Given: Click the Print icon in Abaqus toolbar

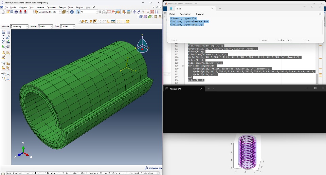Looking at the screenshot, I should pos(16,12).
